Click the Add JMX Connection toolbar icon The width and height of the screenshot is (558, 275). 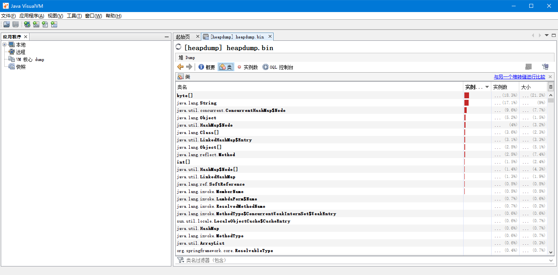36,24
